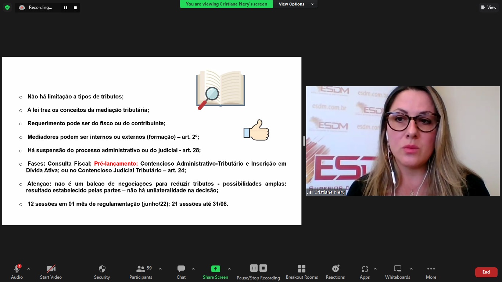Open the Security shield menu
Viewport: 502px width, 282px height.
point(102,272)
